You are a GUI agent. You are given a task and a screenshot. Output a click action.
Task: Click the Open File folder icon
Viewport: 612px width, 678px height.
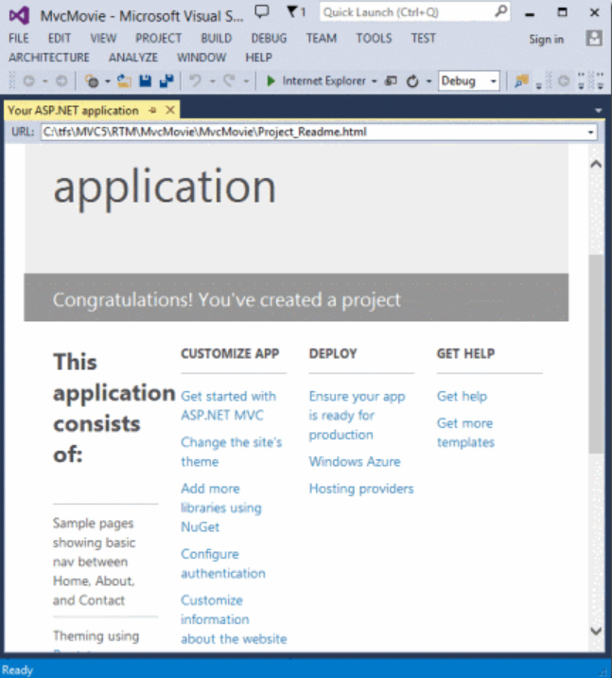tap(124, 81)
